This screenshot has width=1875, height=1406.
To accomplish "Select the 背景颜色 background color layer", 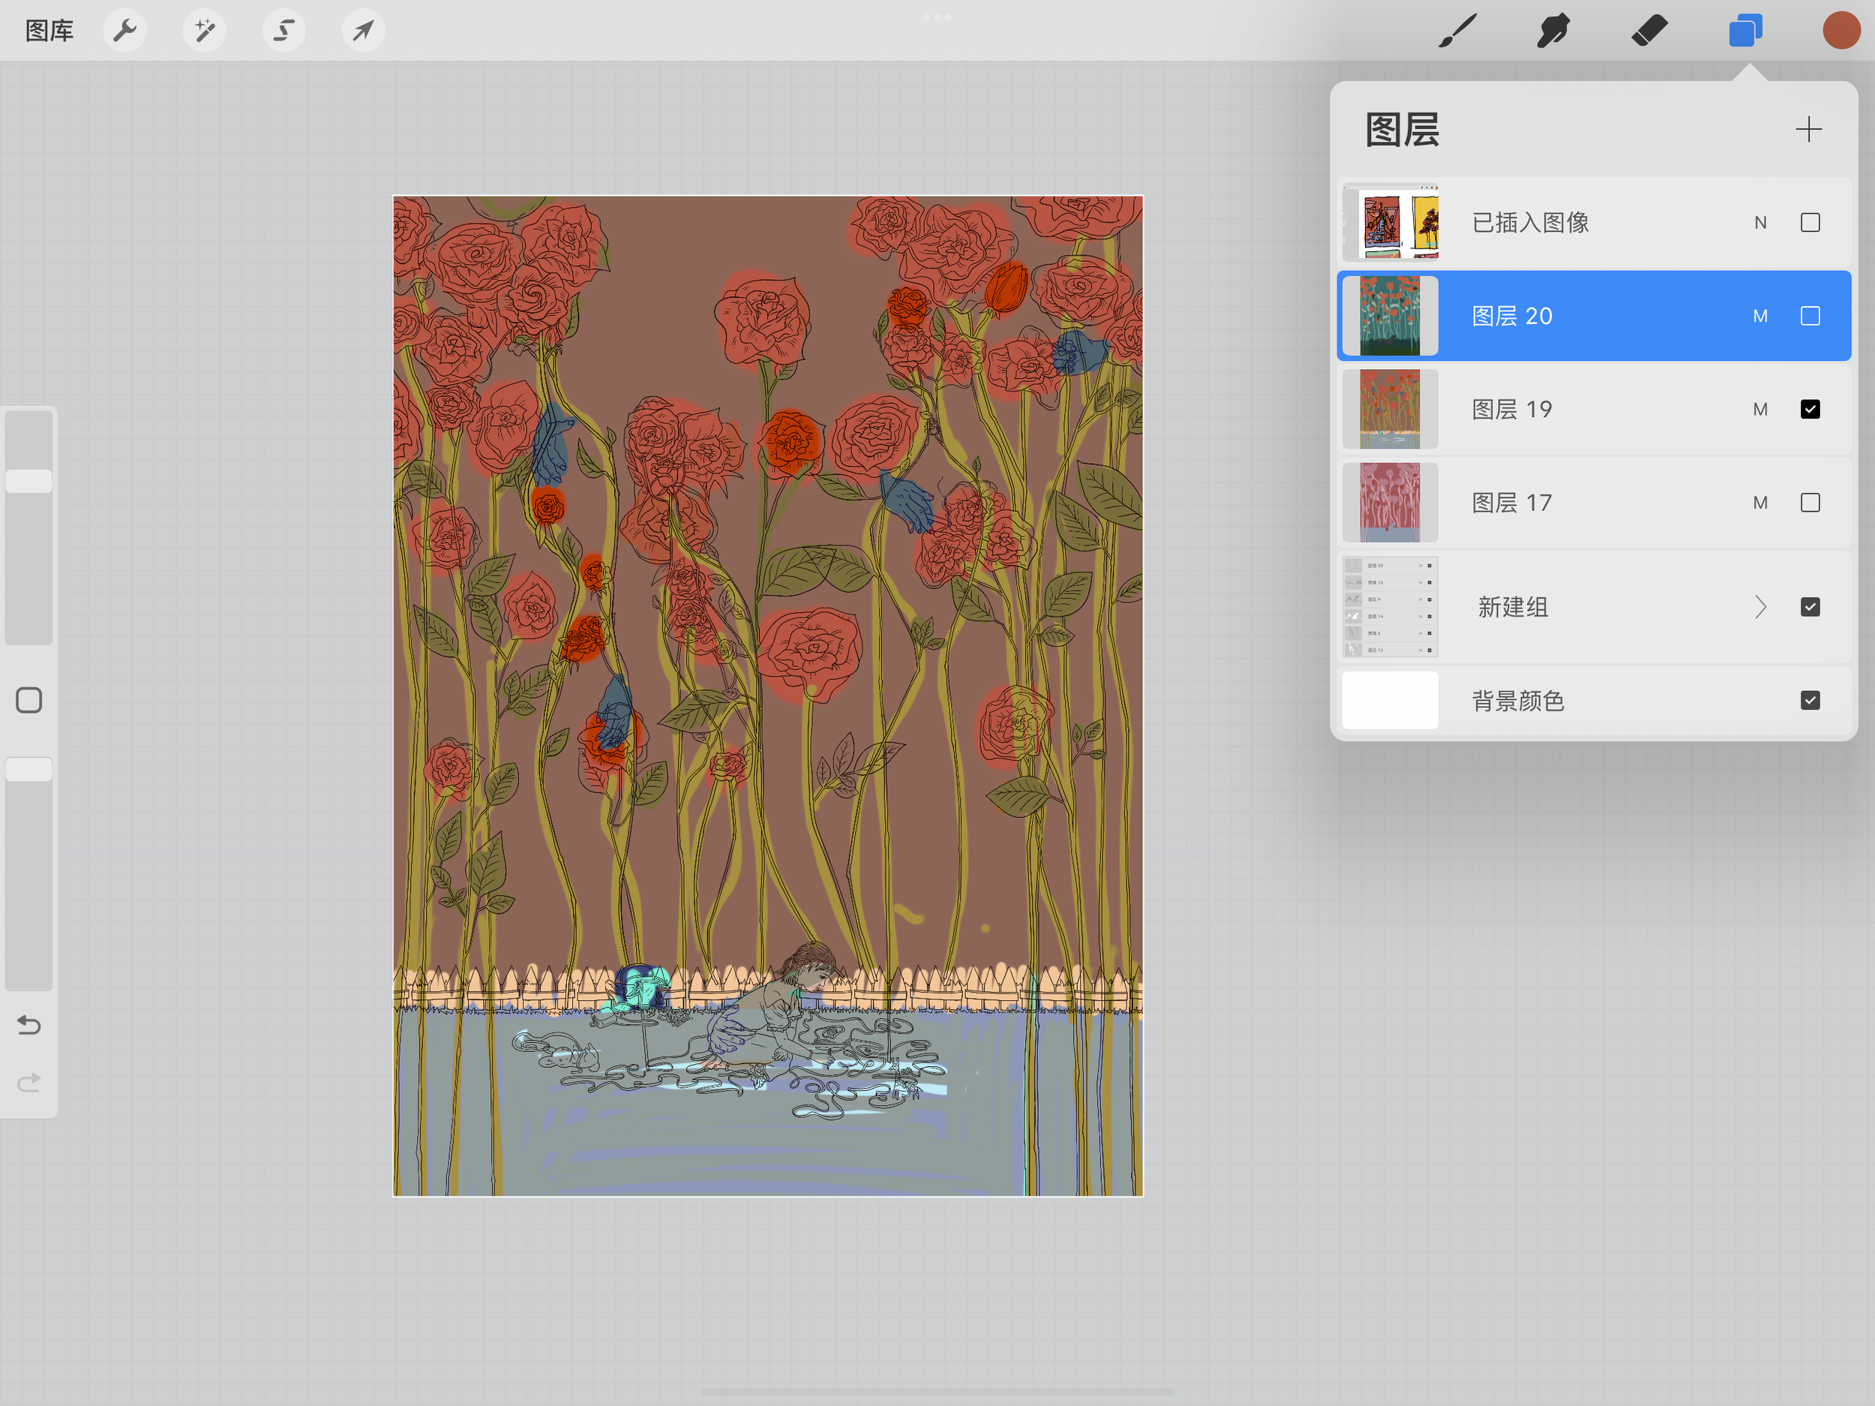I will point(1517,701).
